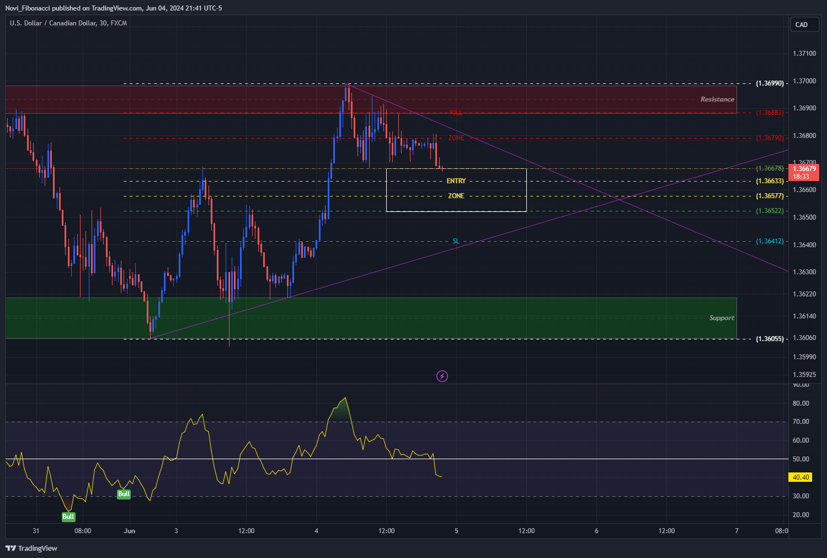Select the green (1.36678) level label

770,168
